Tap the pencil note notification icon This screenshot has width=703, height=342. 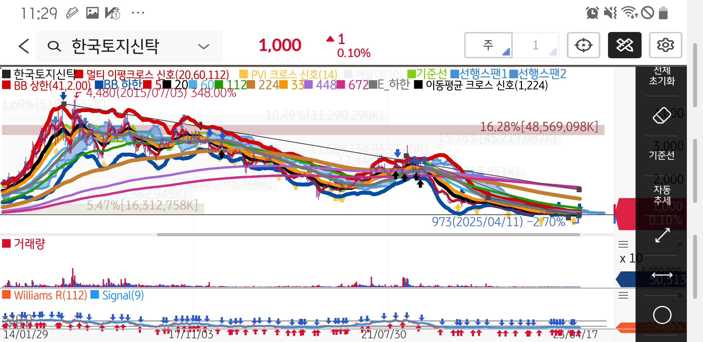(72, 13)
